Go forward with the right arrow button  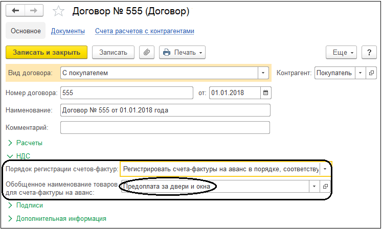[x=34, y=10]
